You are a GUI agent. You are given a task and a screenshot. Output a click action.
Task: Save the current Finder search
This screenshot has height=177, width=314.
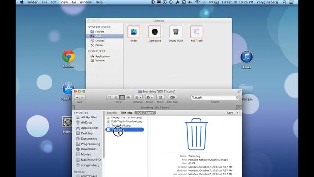pos(230,113)
